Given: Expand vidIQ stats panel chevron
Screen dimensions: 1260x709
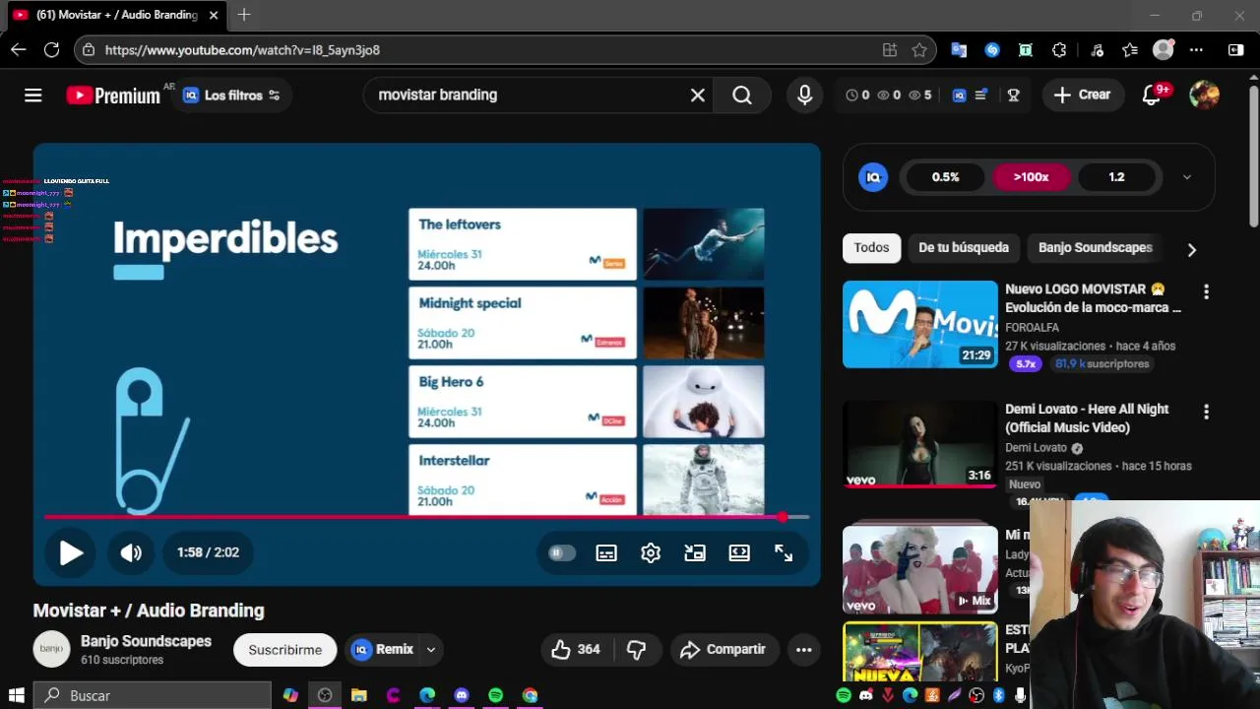Looking at the screenshot, I should pos(1186,177).
